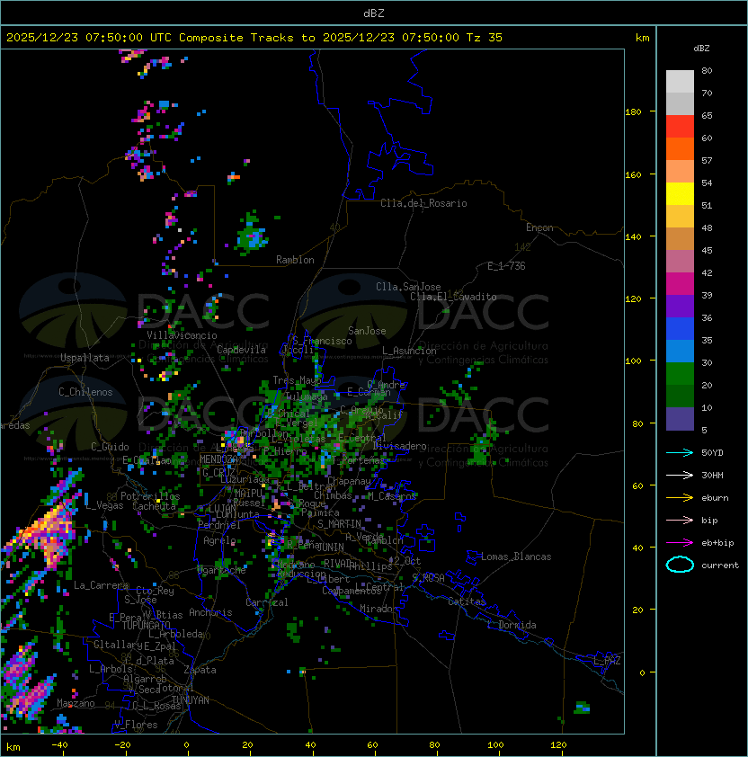Pick the magenta 39-42 dBZ swatch
The width and height of the screenshot is (748, 757).
tap(680, 284)
